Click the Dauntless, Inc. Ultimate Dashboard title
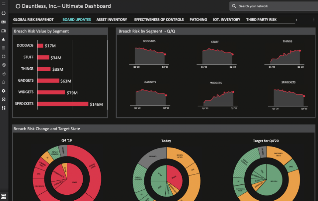Screen dimensions: 318x201 tap(66, 6)
